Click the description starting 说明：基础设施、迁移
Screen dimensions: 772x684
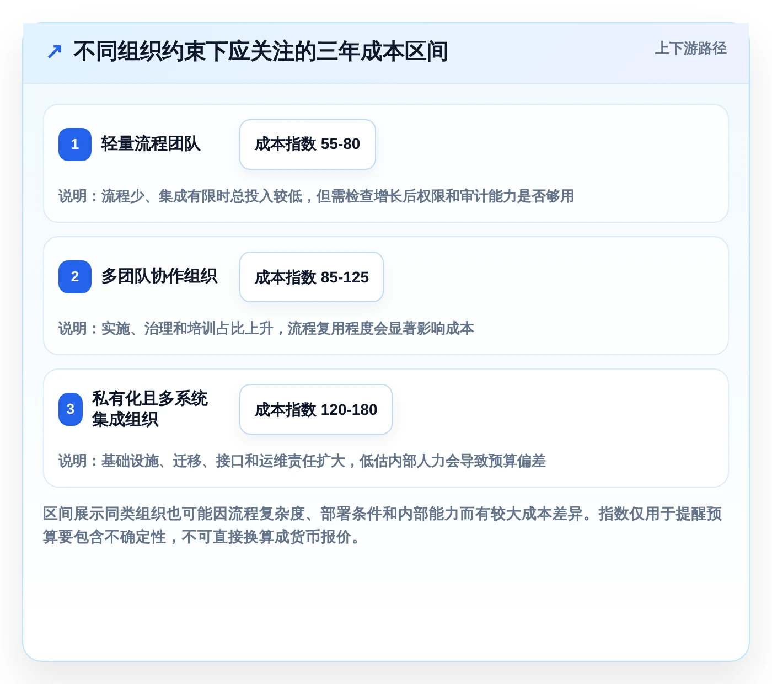(x=302, y=461)
